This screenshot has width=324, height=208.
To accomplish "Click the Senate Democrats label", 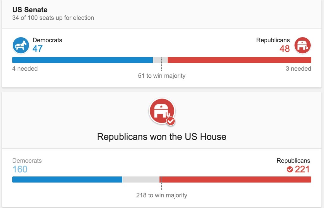I will click(47, 40).
